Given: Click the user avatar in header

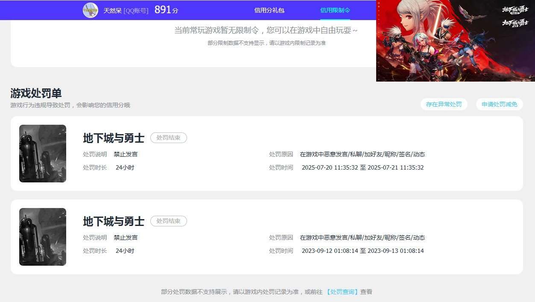Looking at the screenshot, I should pos(91,10).
